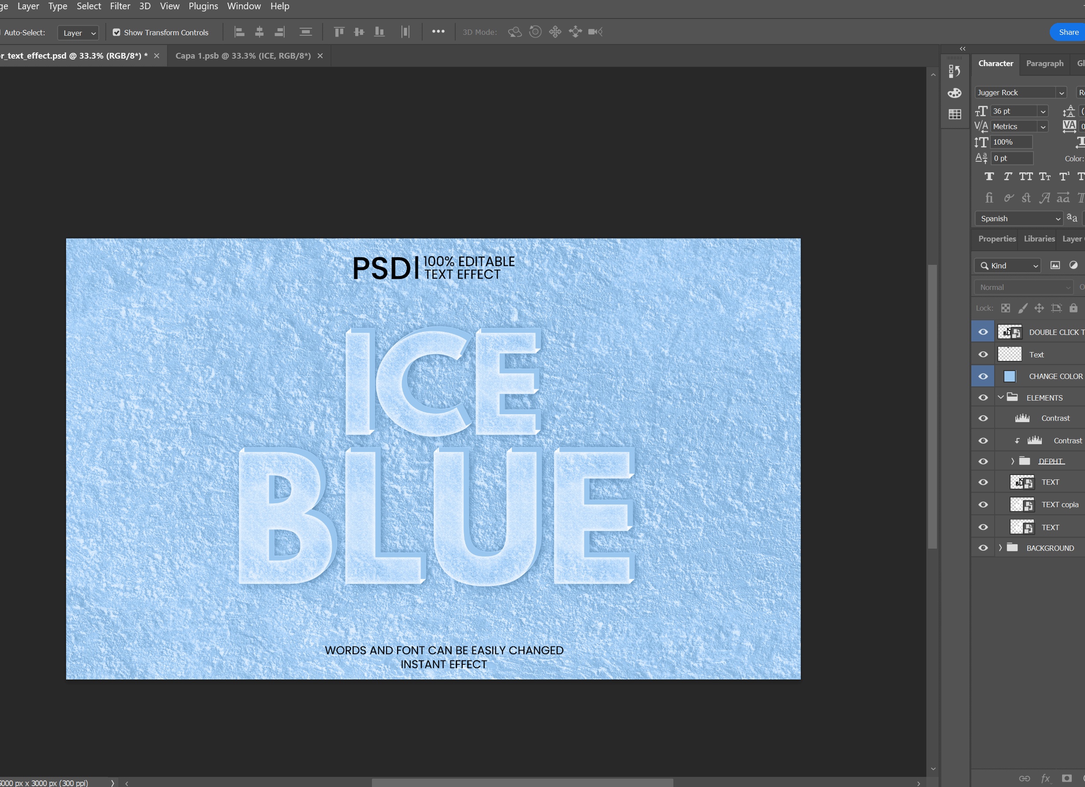The image size is (1085, 787).
Task: Open the Filter menu
Action: [119, 6]
